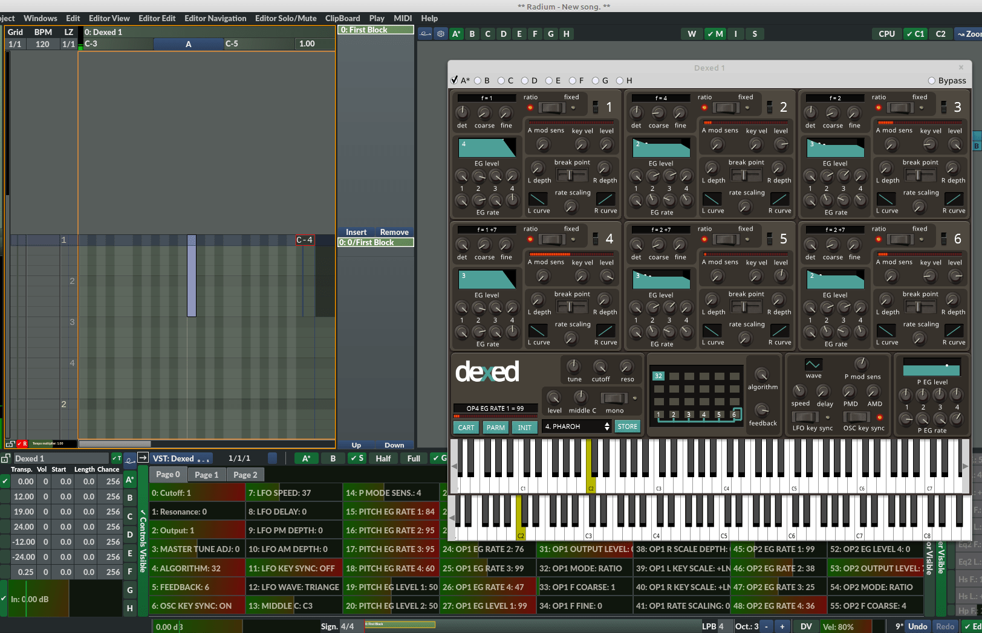Toggle the Bypass radio button in Dexed window

pyautogui.click(x=932, y=80)
